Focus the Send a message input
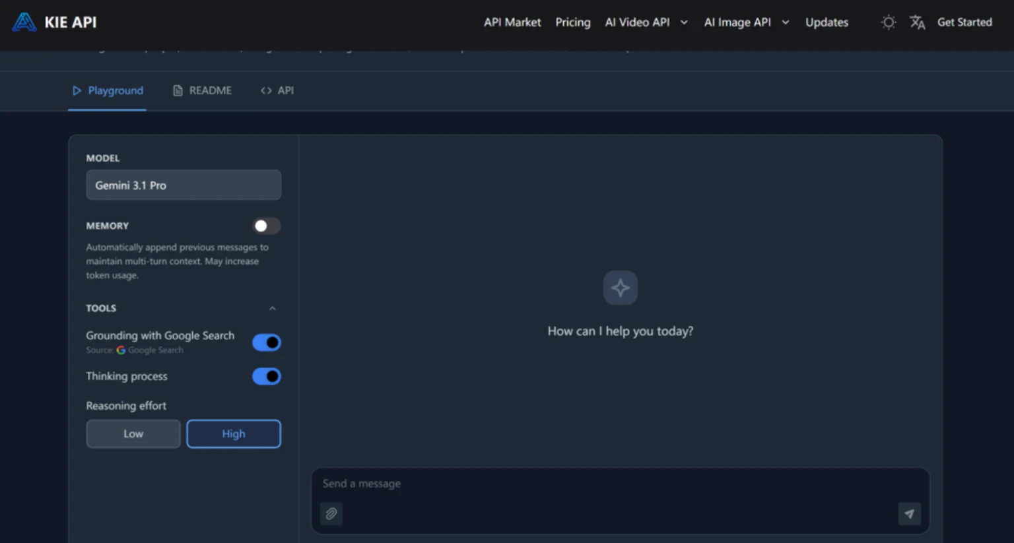Screen dimensions: 1014x543 (621, 484)
